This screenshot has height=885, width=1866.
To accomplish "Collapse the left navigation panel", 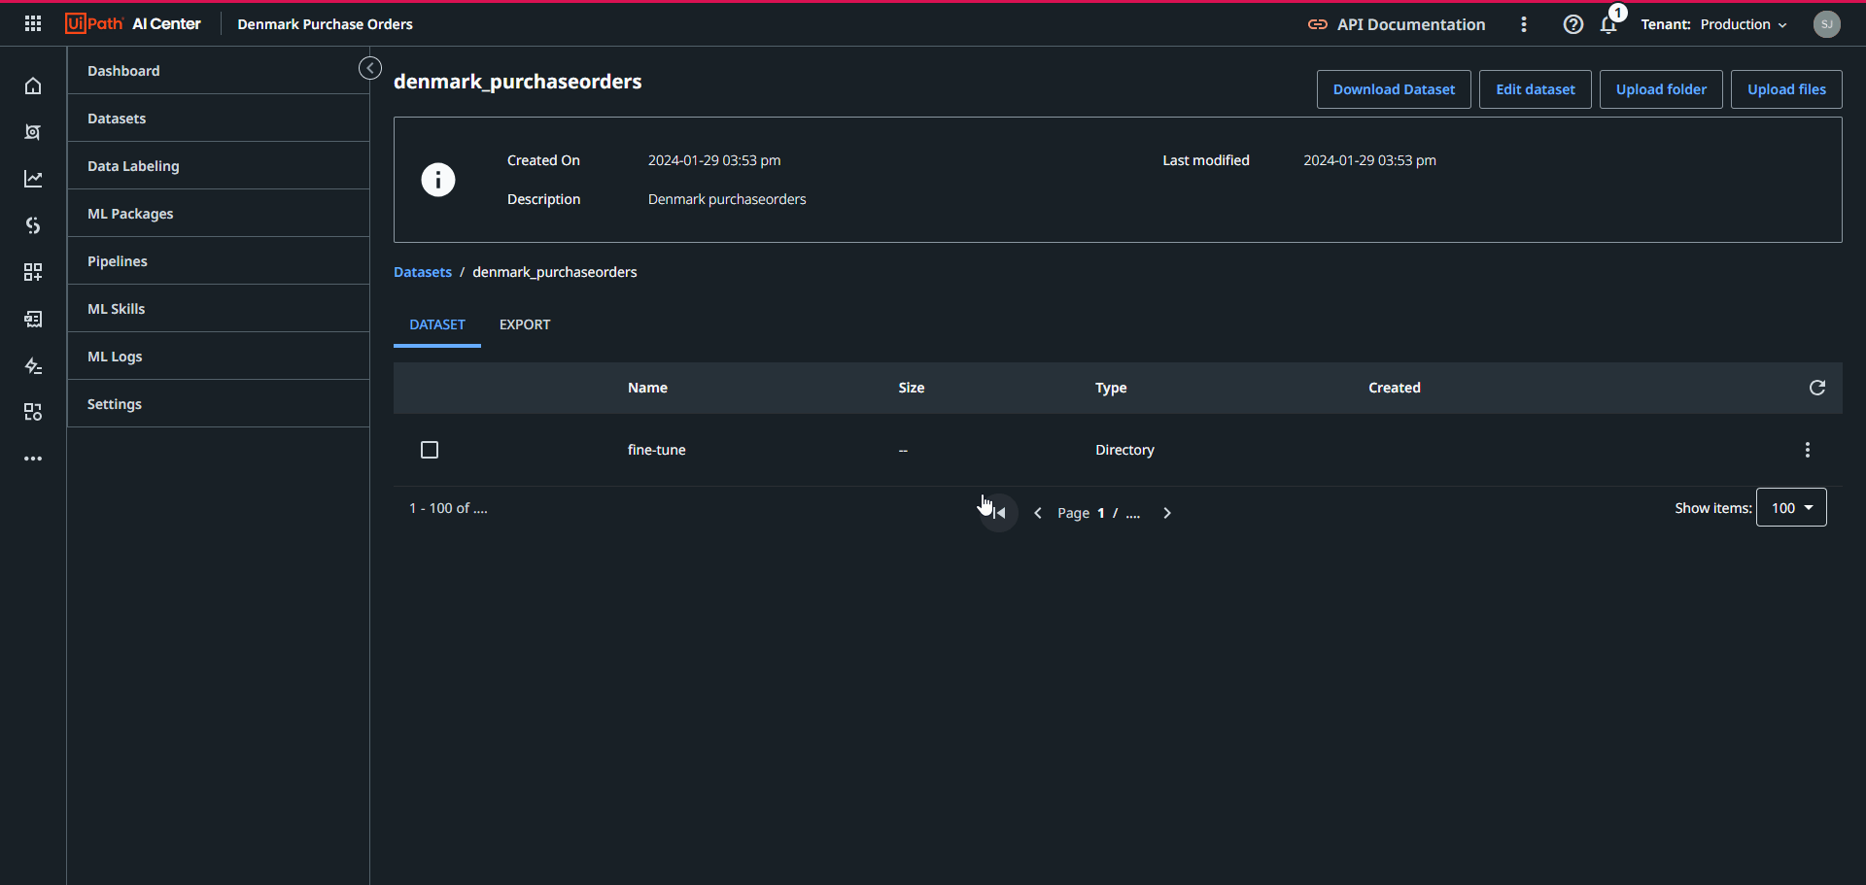I will [370, 68].
